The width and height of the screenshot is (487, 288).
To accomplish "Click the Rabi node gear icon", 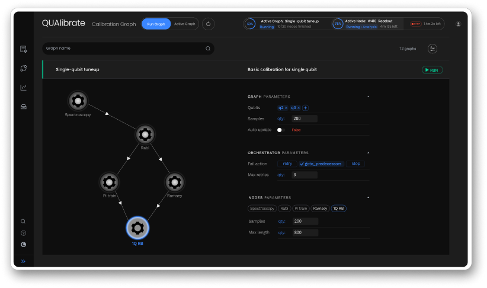I will (x=145, y=135).
